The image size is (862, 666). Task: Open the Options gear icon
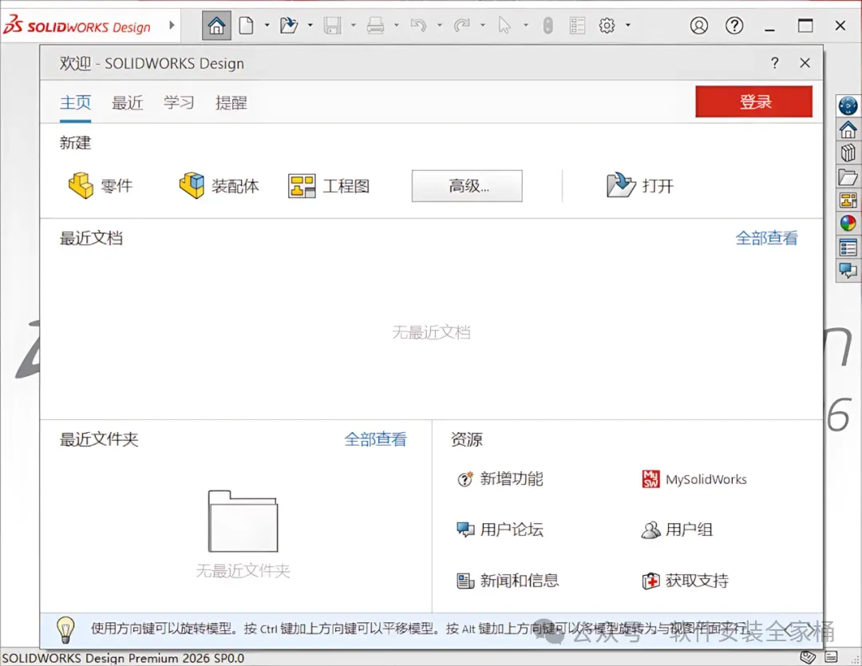tap(607, 26)
